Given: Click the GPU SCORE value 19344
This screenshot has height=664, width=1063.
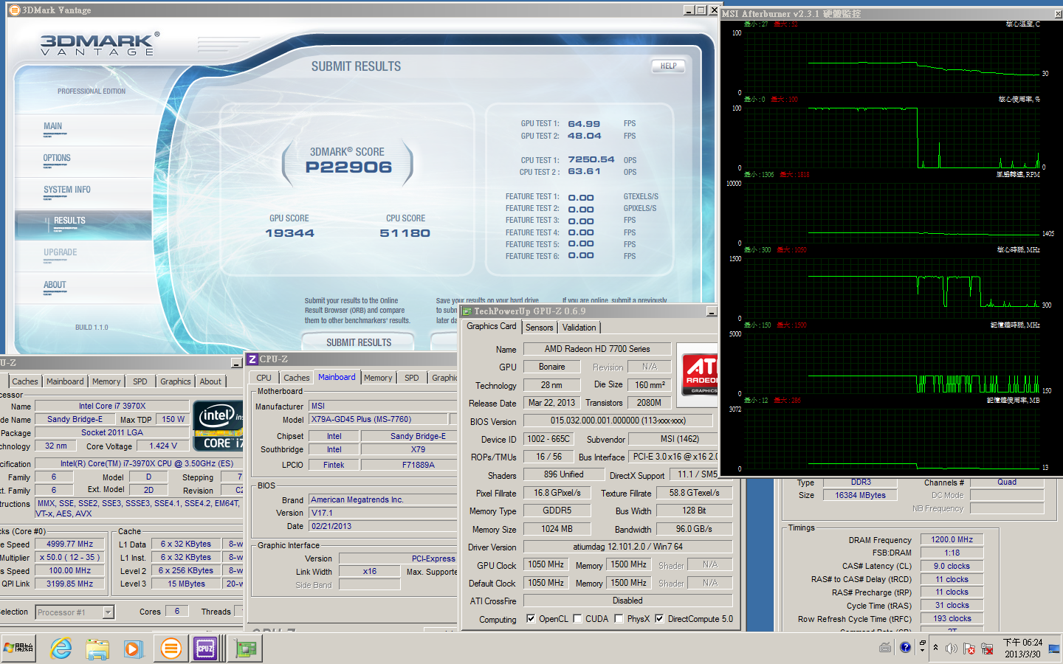Looking at the screenshot, I should pyautogui.click(x=289, y=233).
